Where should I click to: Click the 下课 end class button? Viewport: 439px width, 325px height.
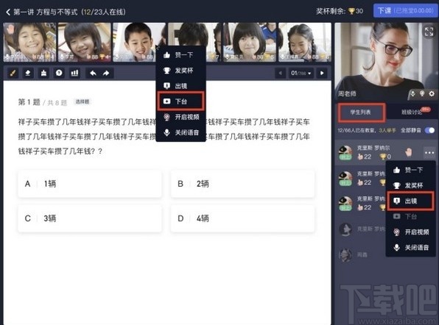pos(405,11)
